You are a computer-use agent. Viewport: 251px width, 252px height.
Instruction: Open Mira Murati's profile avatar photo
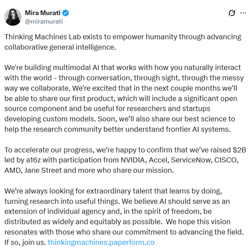coord(13,17)
